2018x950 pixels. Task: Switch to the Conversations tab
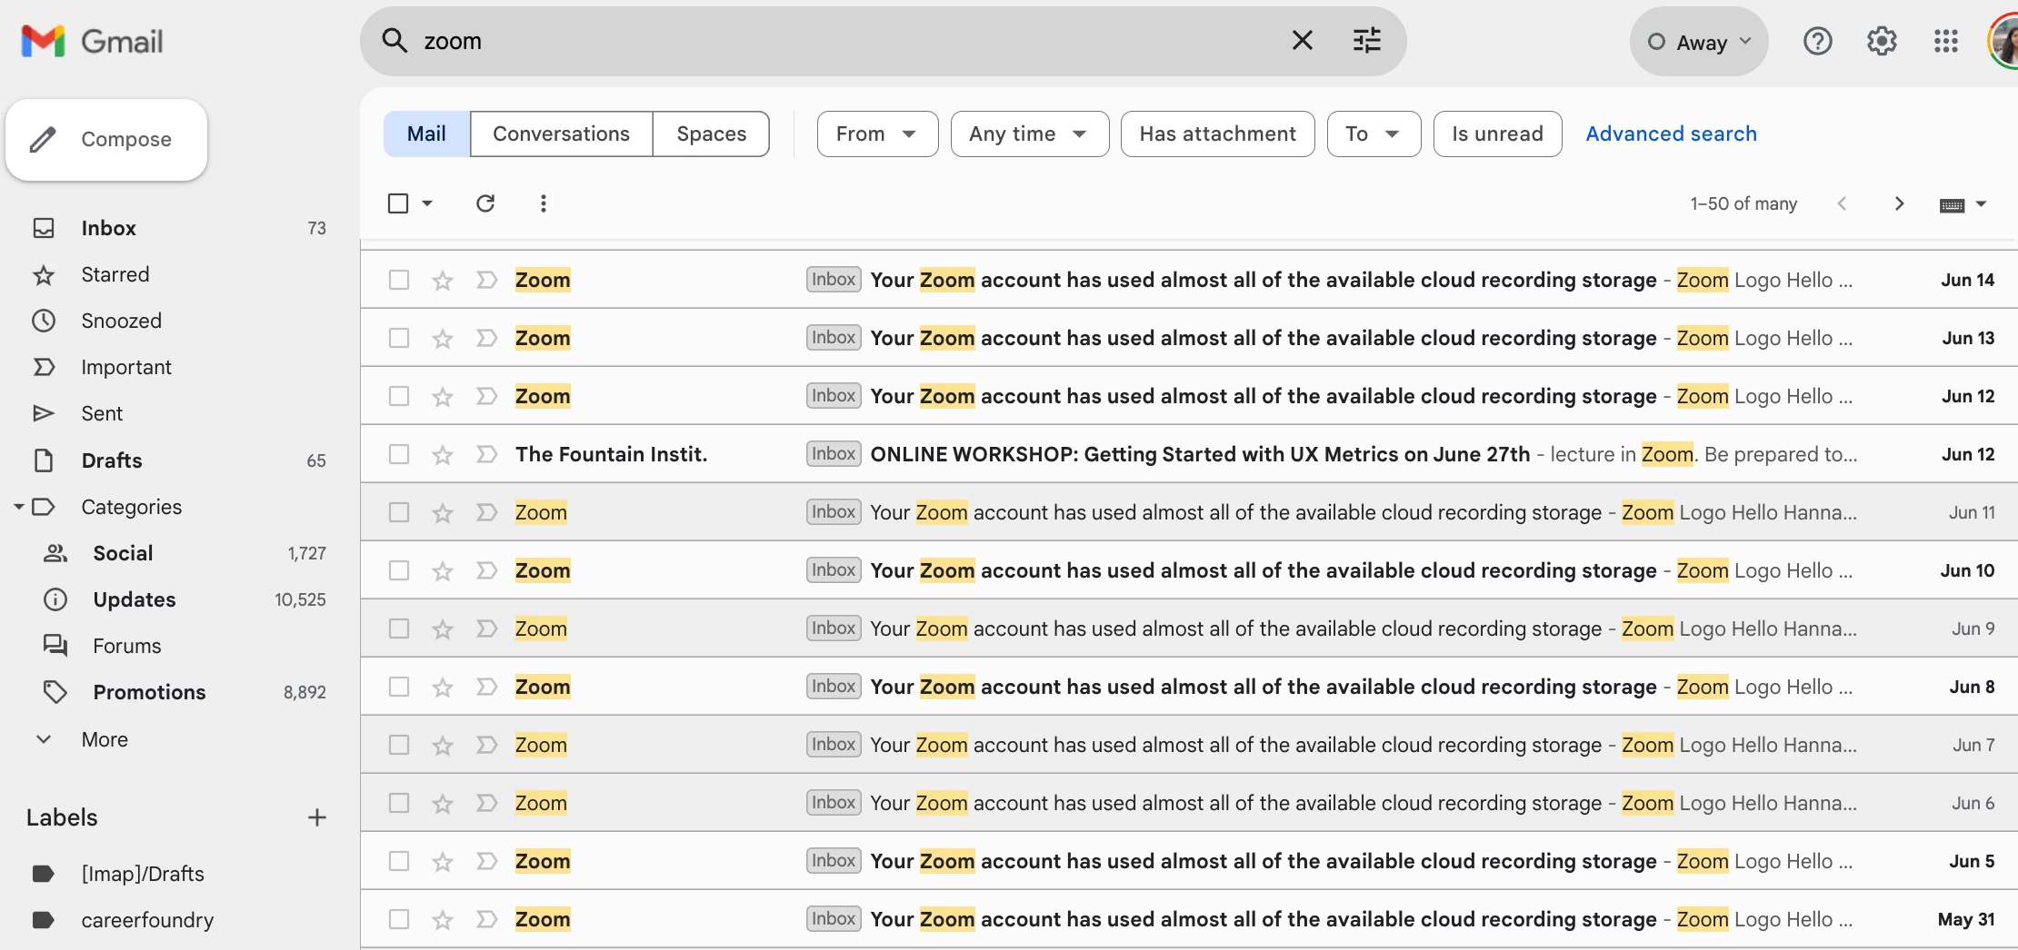pos(561,134)
